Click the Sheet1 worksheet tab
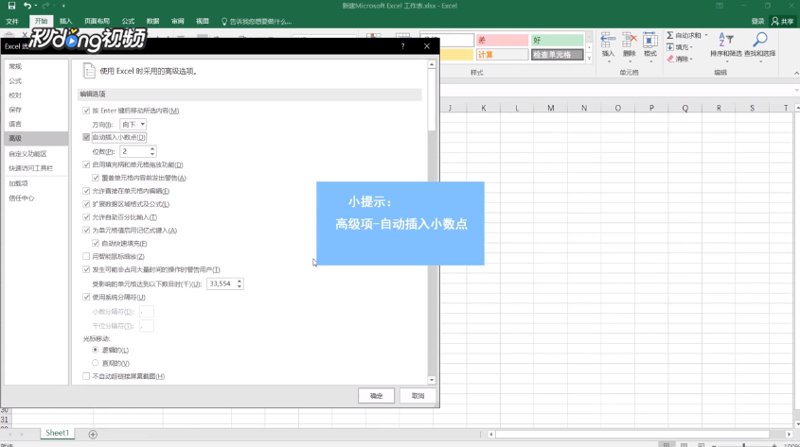This screenshot has width=800, height=447. (57, 433)
